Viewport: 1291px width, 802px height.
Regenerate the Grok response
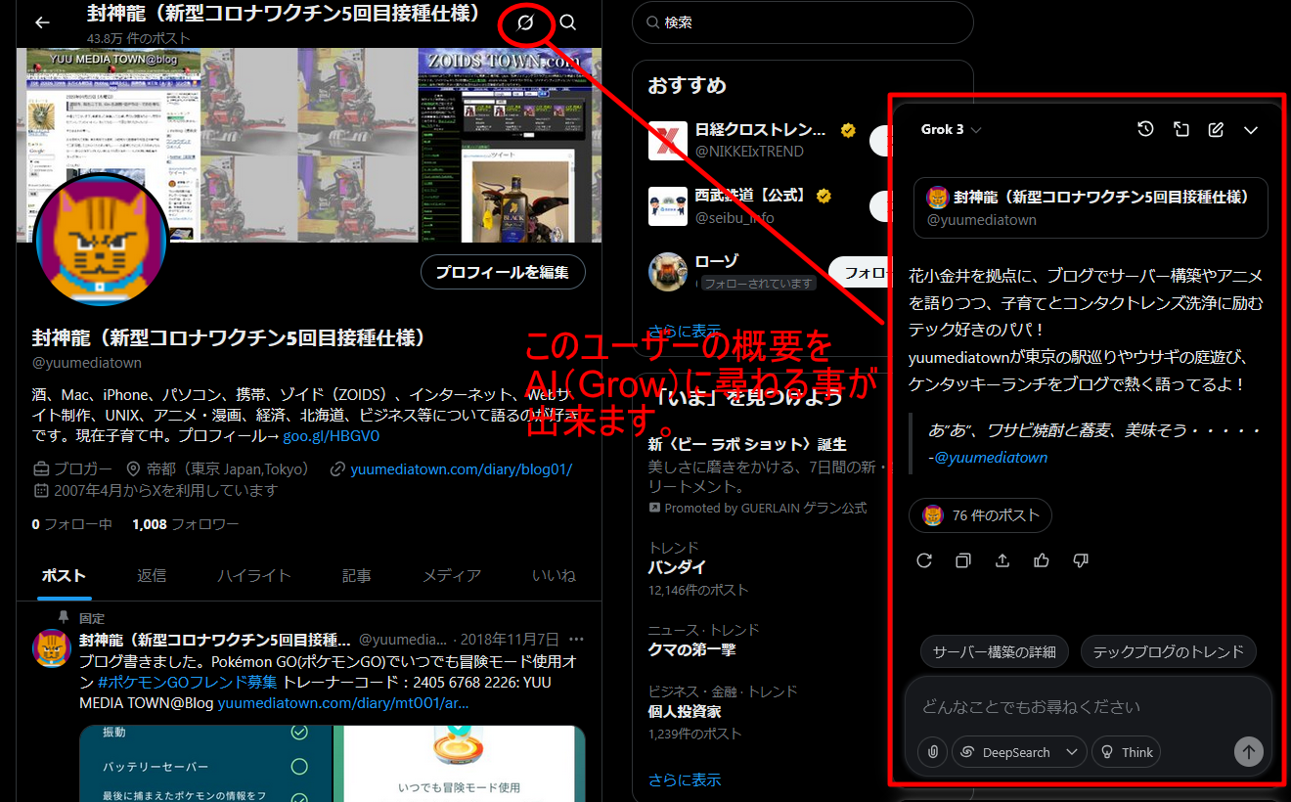pos(923,559)
